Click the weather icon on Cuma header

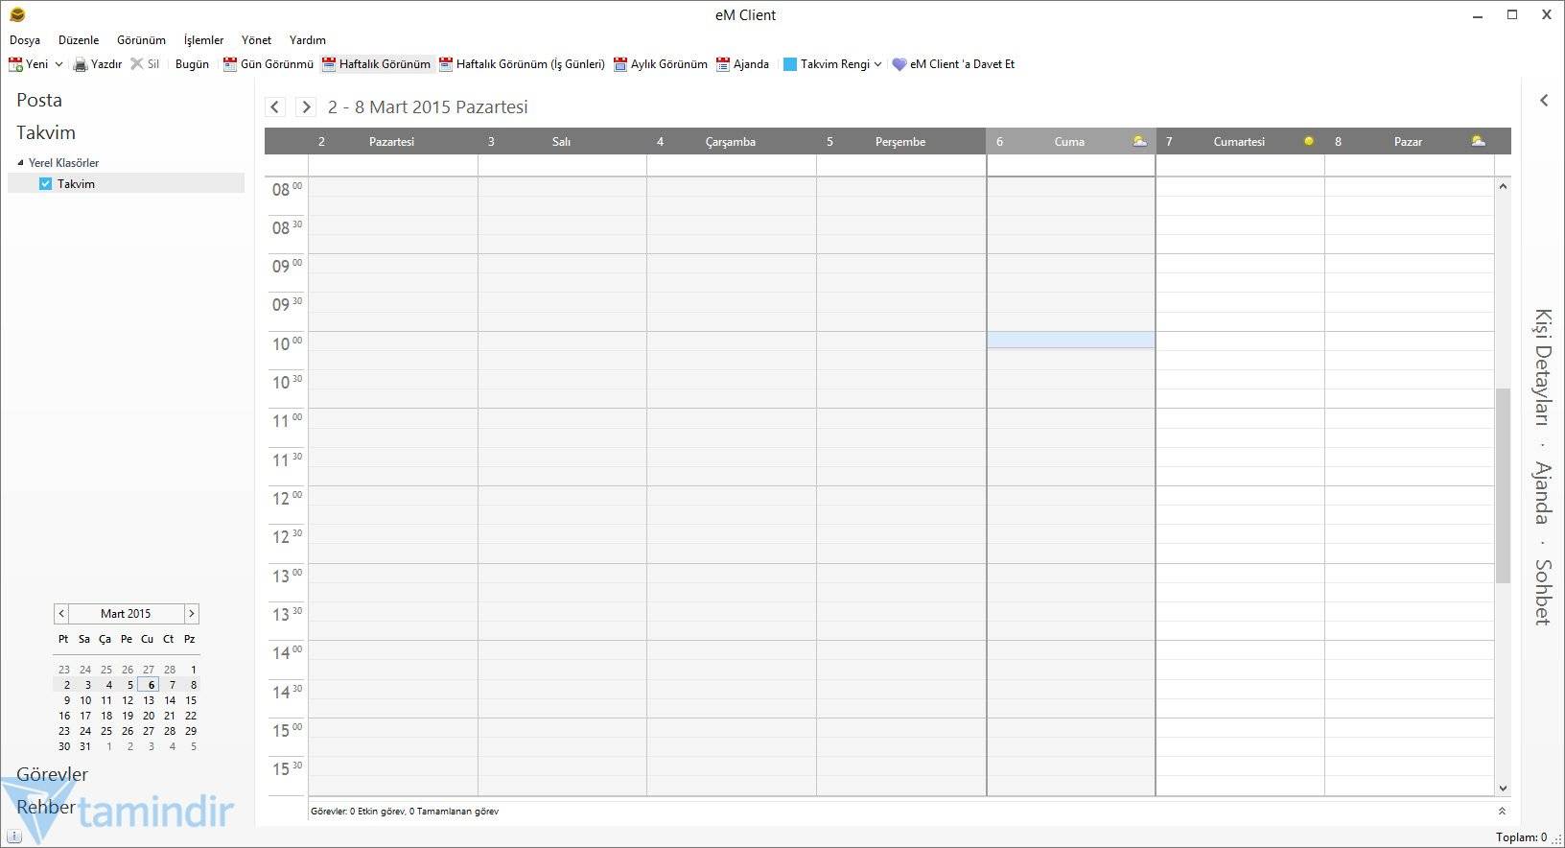pos(1139,141)
